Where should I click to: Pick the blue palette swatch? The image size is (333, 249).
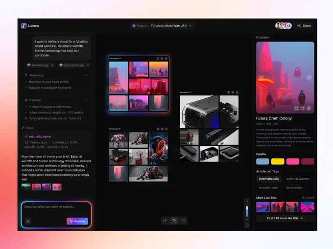click(x=262, y=161)
